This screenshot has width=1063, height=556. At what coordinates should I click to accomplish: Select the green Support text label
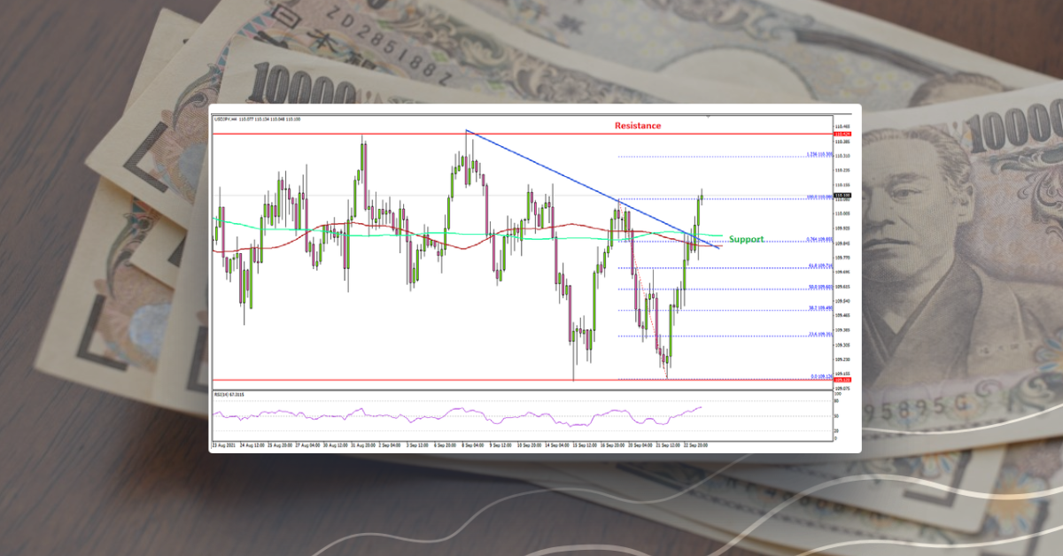click(x=747, y=239)
